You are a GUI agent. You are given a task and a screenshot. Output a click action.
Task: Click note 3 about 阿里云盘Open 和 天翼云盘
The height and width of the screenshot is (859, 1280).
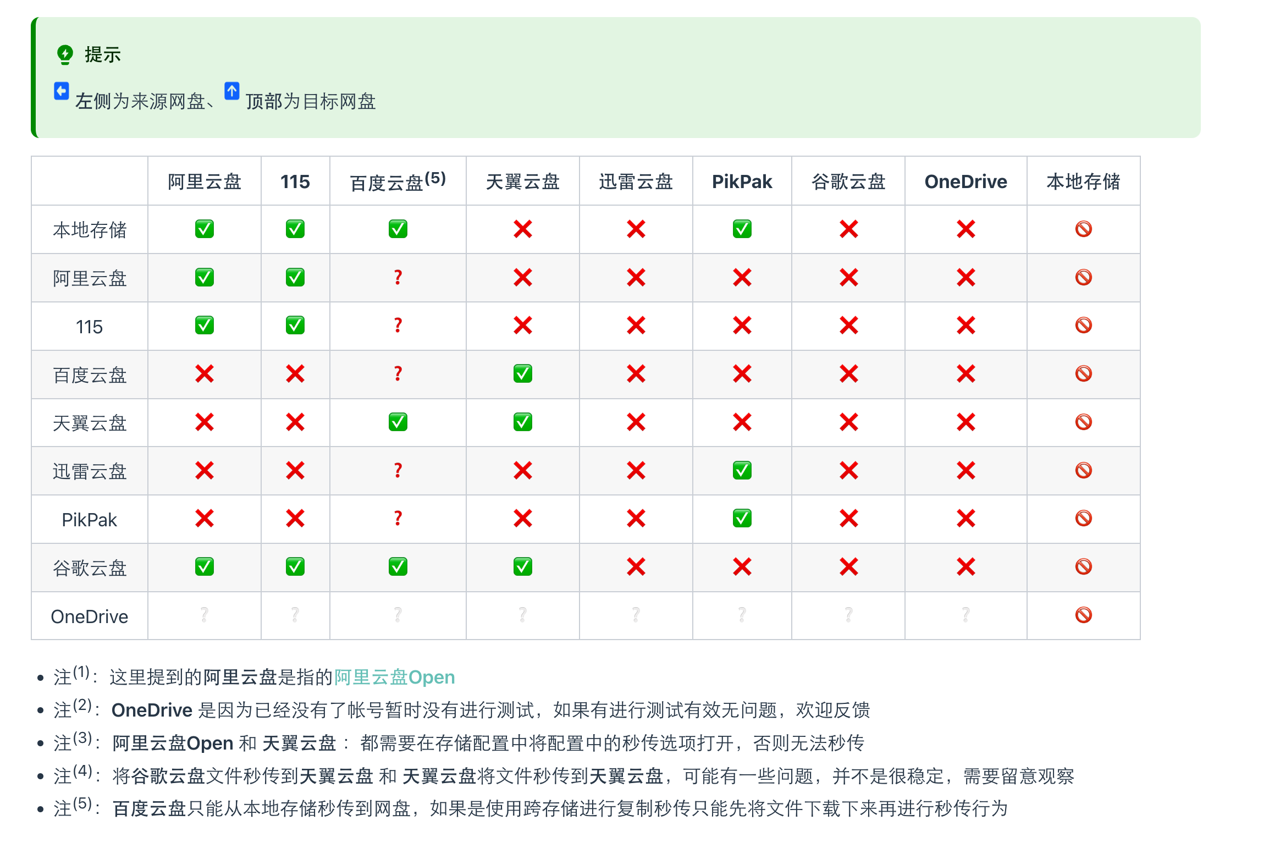pos(459,742)
